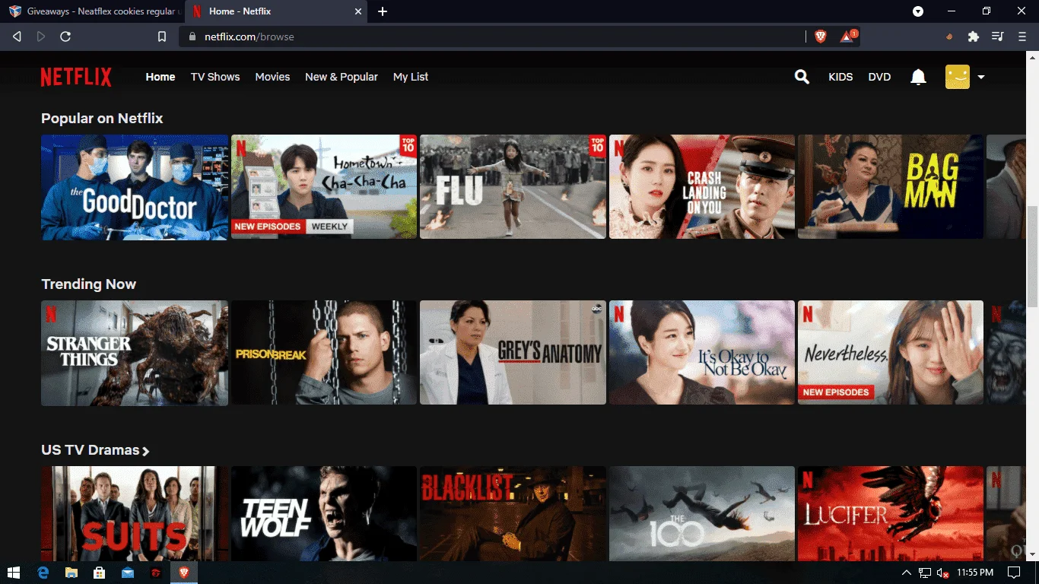Open The 100 thumbnail
1039x584 pixels.
(702, 514)
